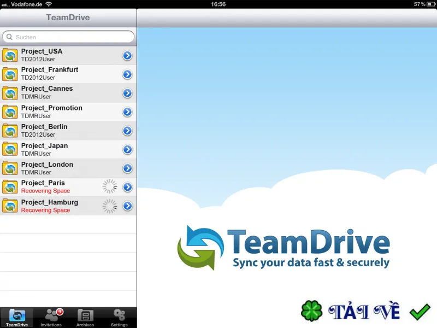Open the Project_Paris folder icon
Viewport: 437px width, 328px height.
pos(10,187)
